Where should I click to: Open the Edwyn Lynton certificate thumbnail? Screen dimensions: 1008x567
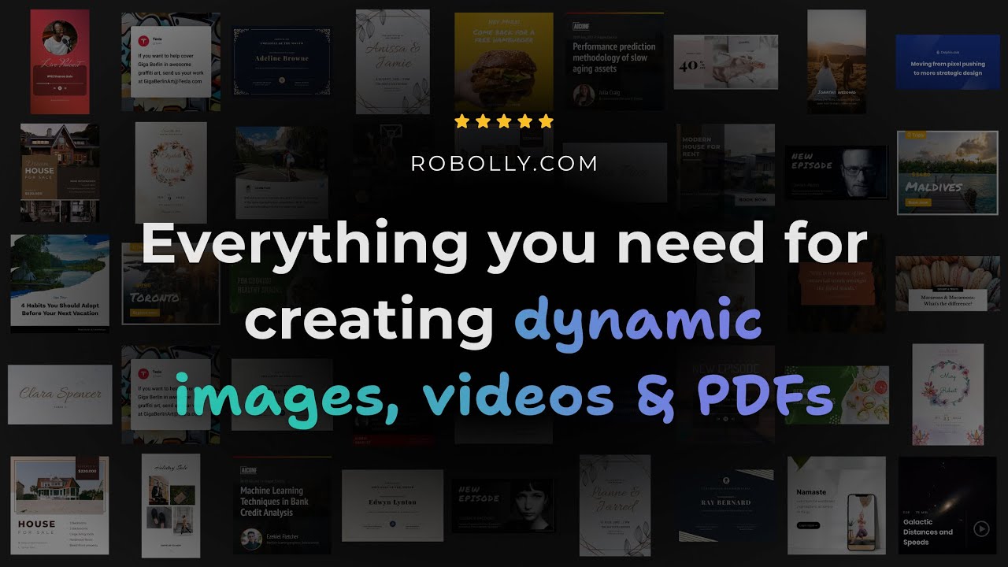click(392, 506)
